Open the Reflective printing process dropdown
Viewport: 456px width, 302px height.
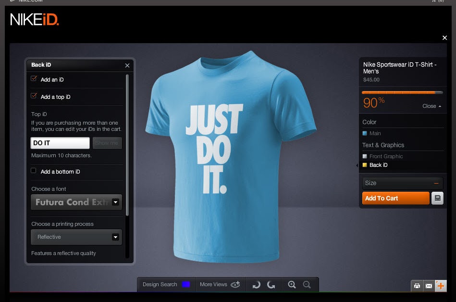pos(76,237)
